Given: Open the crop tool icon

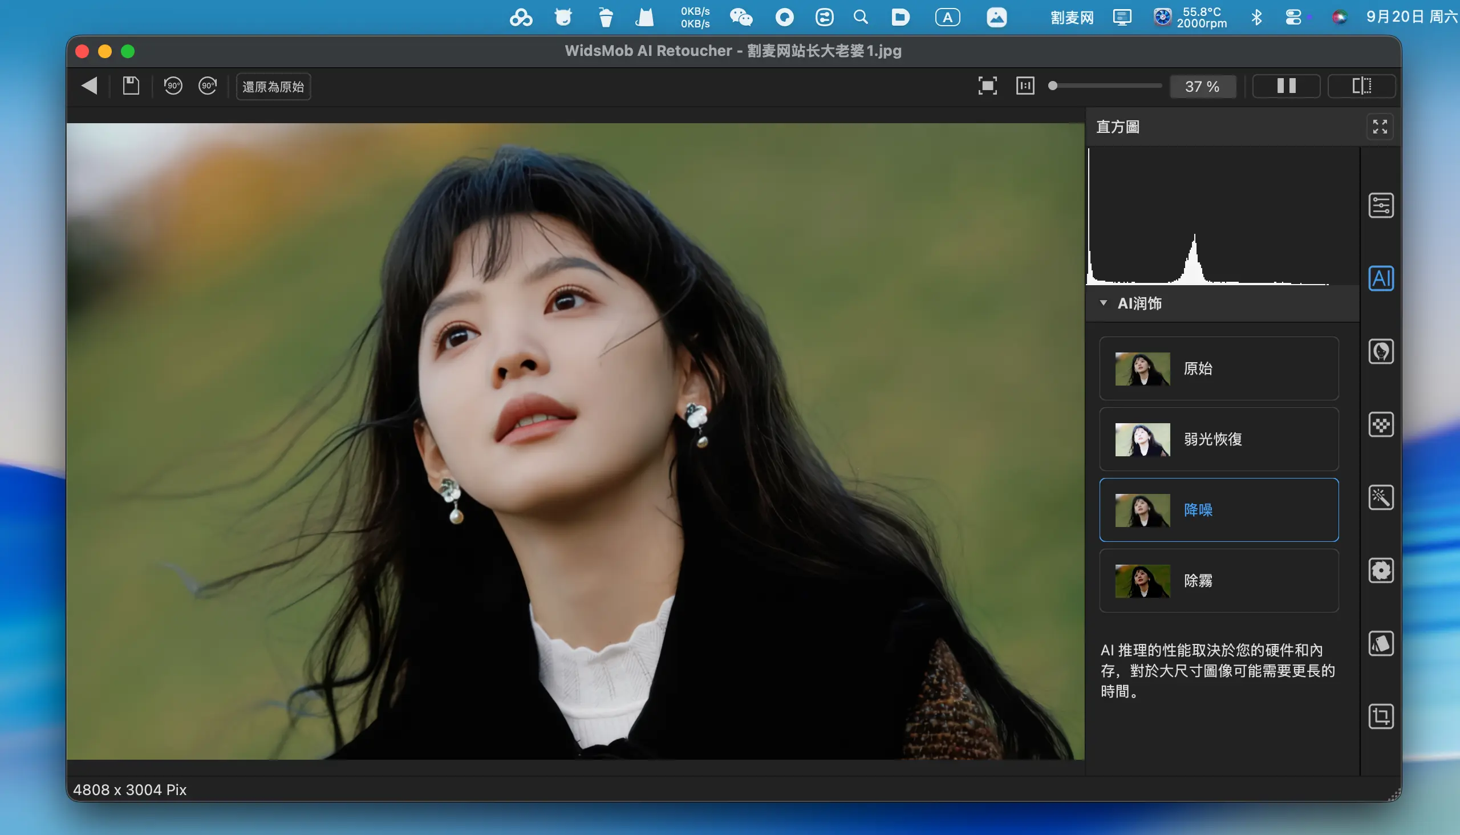Looking at the screenshot, I should 1380,716.
